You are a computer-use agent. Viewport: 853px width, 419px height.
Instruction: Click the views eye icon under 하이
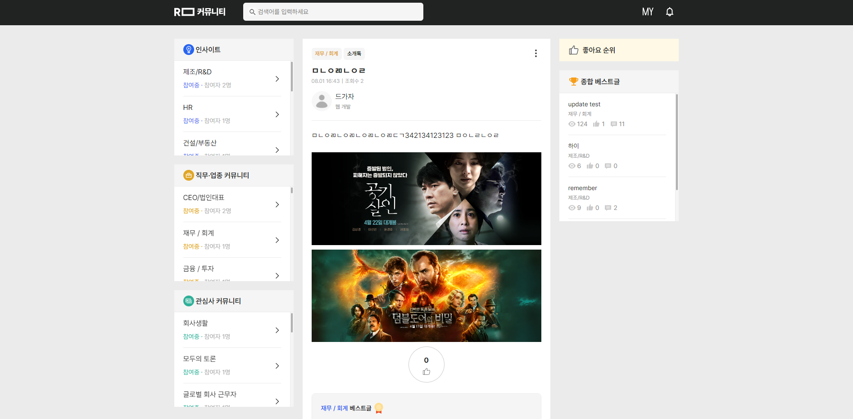572,166
